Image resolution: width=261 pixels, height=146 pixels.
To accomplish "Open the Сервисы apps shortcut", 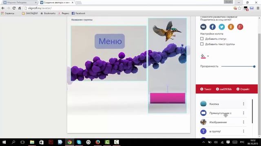I will pyautogui.click(x=7, y=13).
